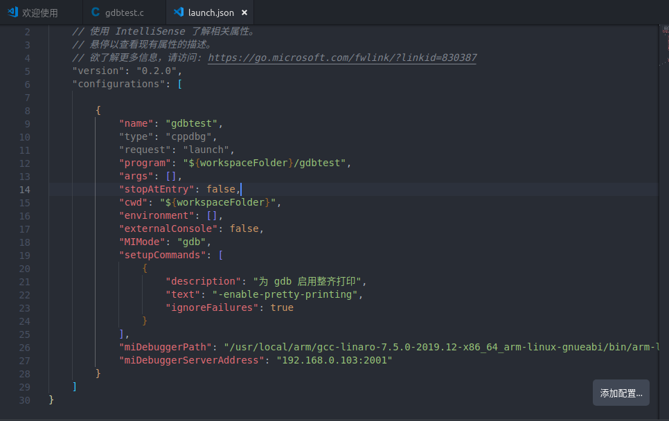Click the 使用 IntelliSense comment line
The image size is (669, 421).
(164, 32)
